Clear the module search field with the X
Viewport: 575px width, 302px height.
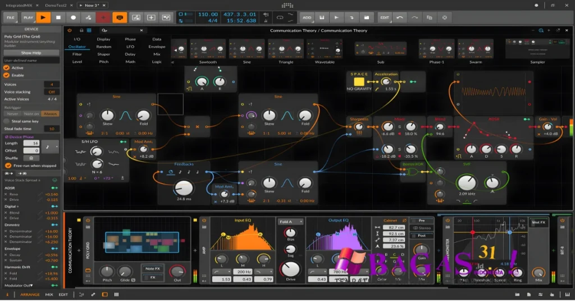(141, 30)
